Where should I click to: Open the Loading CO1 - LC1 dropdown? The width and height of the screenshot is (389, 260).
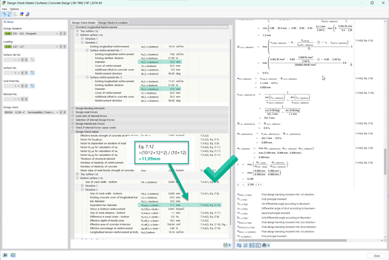(57, 46)
